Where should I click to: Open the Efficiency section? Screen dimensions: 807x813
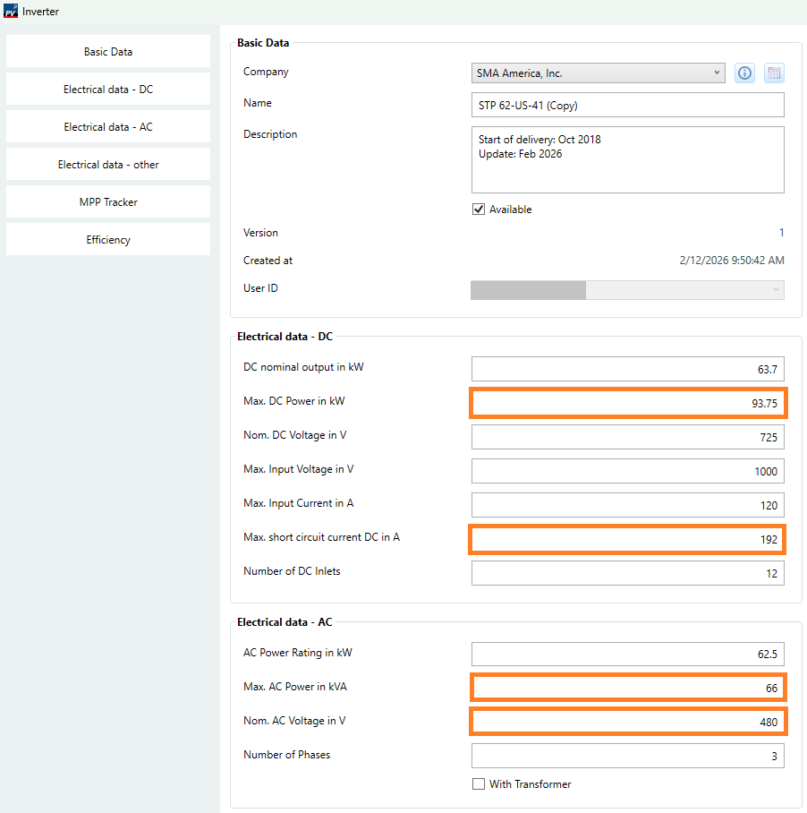[108, 240]
